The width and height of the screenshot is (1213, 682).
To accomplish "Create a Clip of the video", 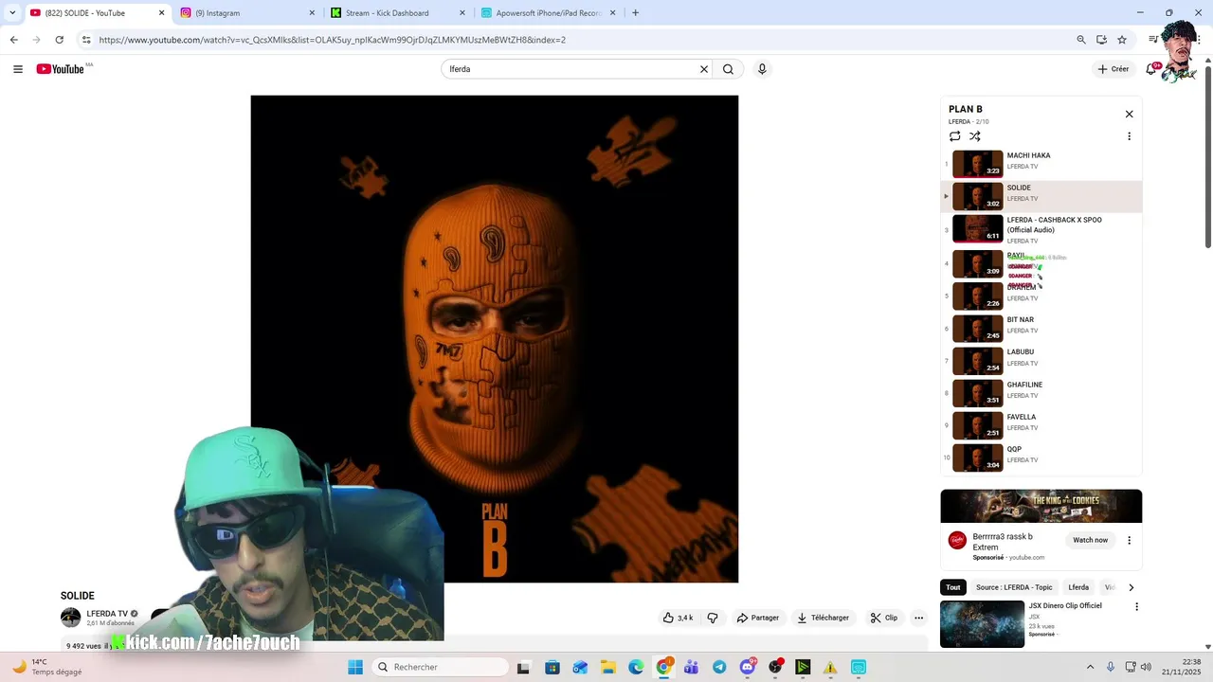I will pos(883,618).
